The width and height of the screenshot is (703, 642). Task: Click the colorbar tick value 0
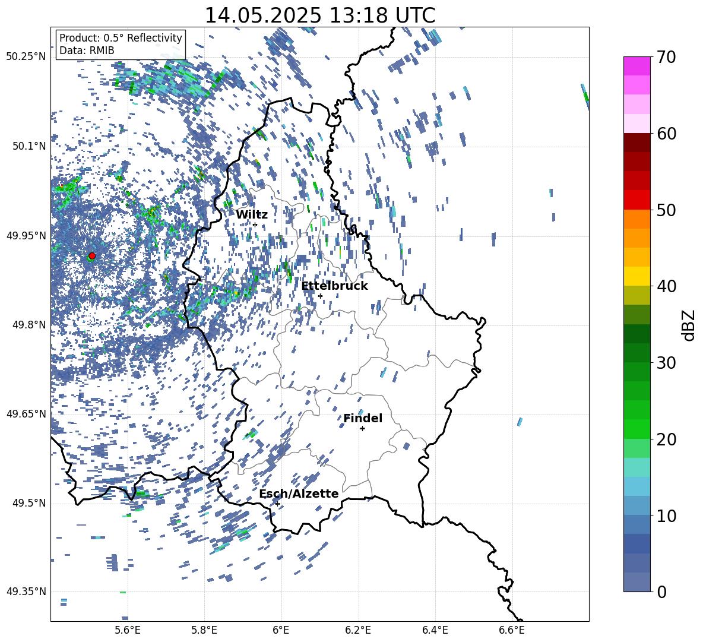(x=661, y=592)
